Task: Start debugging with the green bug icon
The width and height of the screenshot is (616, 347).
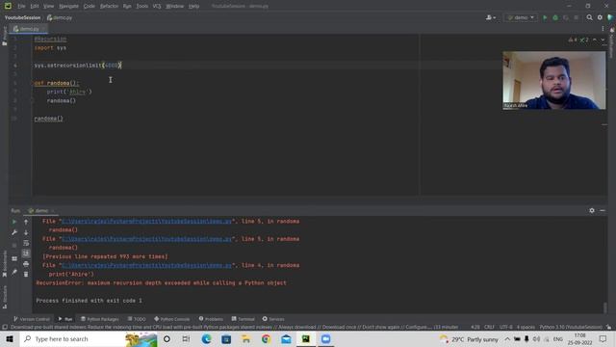Action: click(555, 17)
